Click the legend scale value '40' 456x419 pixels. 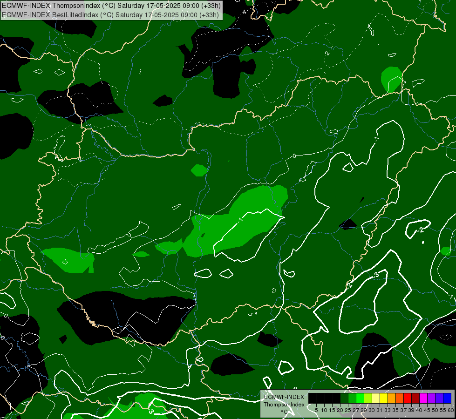(419, 410)
